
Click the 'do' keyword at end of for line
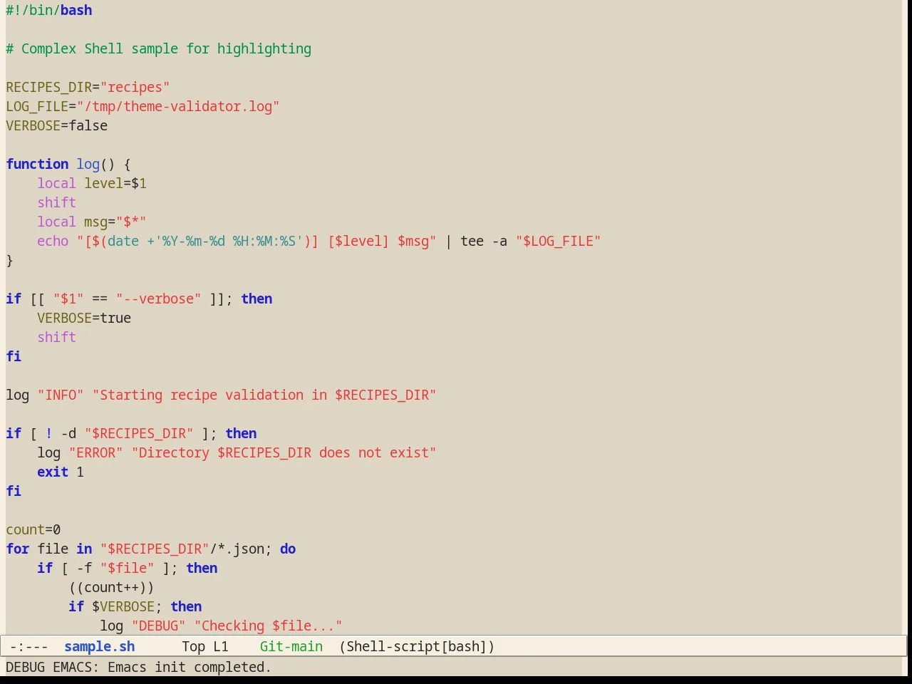point(288,549)
